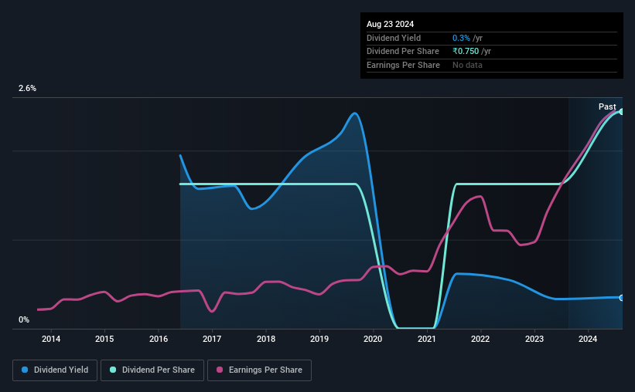
Task: Click the 2014 x-axis label
Action: click(x=51, y=339)
